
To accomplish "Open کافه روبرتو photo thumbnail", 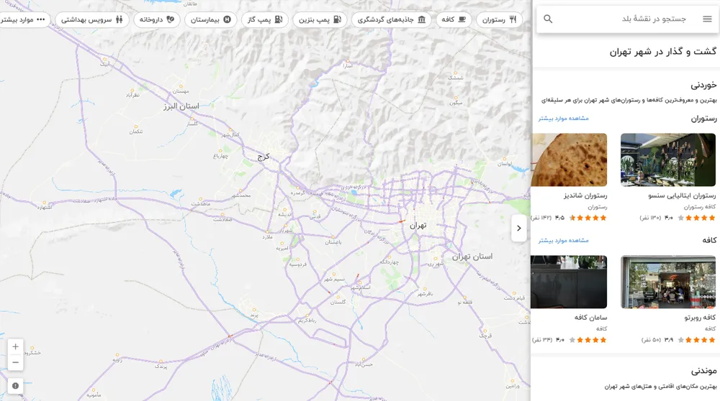I will coord(667,282).
